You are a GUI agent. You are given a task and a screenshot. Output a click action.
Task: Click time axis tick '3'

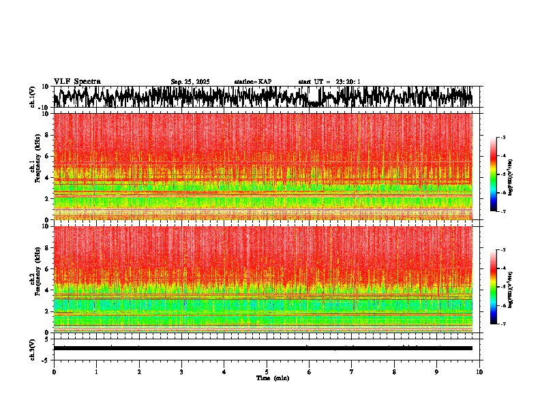click(x=181, y=372)
